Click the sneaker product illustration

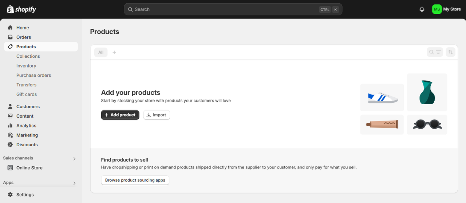tap(382, 98)
